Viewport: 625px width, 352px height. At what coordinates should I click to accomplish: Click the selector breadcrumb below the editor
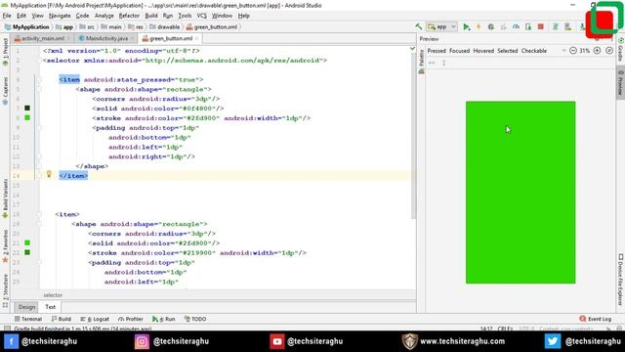pyautogui.click(x=53, y=295)
